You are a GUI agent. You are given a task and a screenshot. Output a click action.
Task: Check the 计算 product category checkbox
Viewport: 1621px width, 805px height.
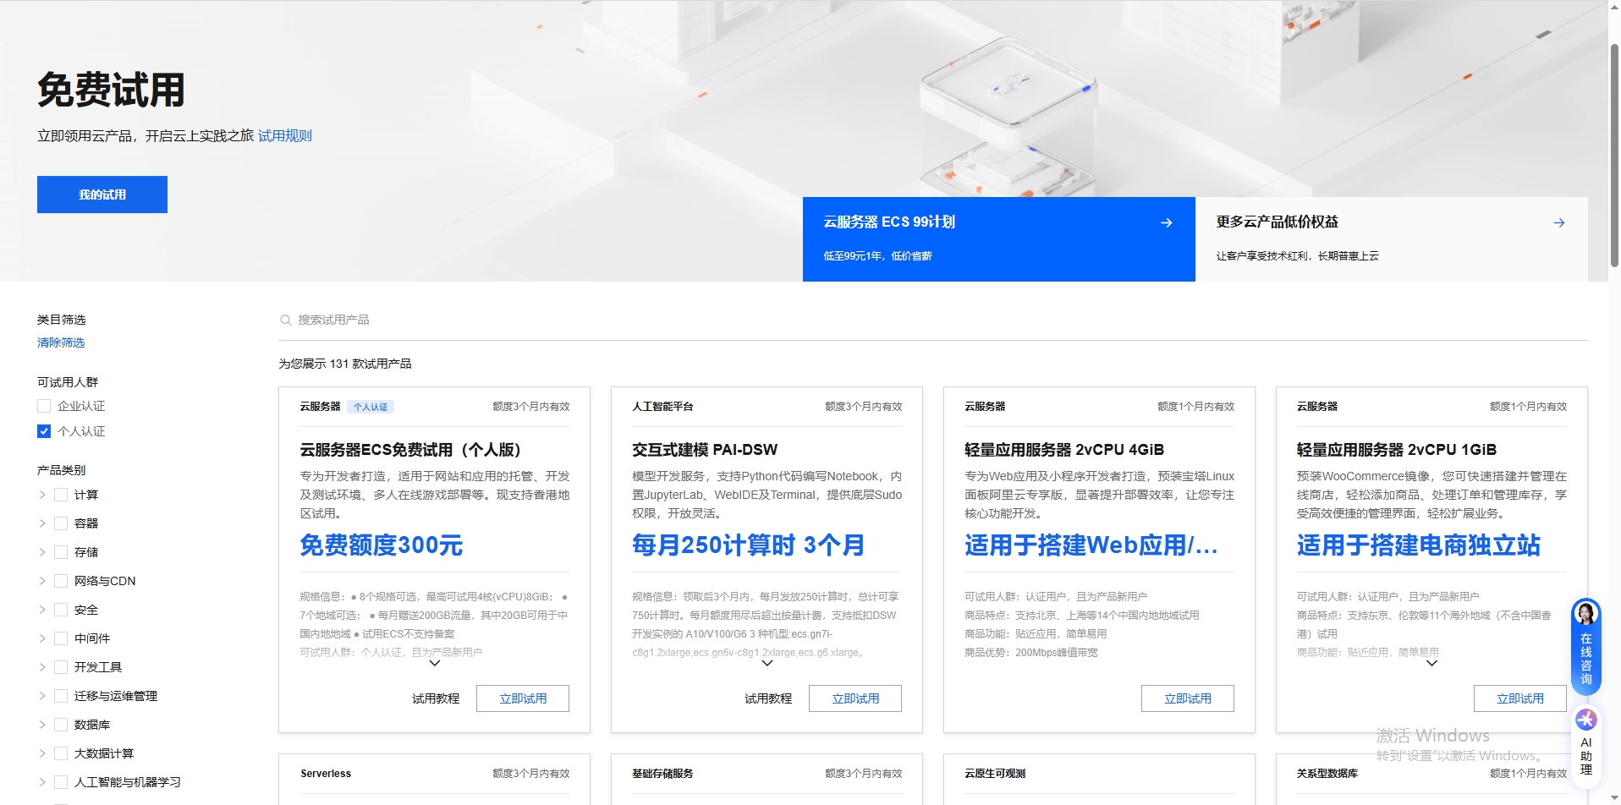tap(61, 495)
